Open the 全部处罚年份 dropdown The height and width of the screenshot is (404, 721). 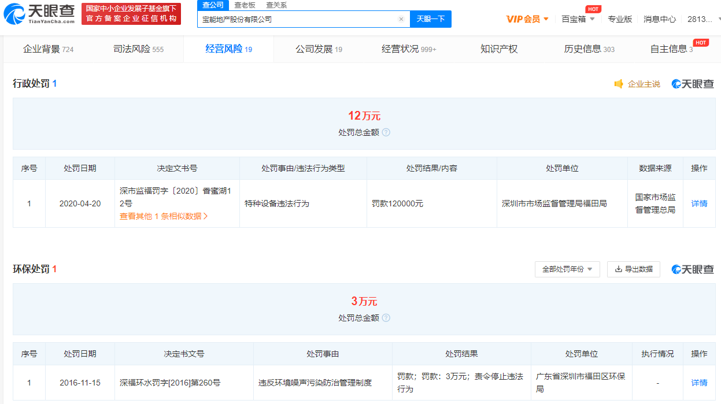pyautogui.click(x=567, y=269)
